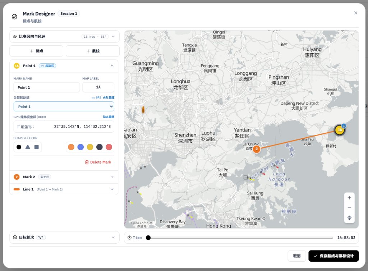
Task: Click the orange Line 1 color indicator
Action: tap(17, 189)
